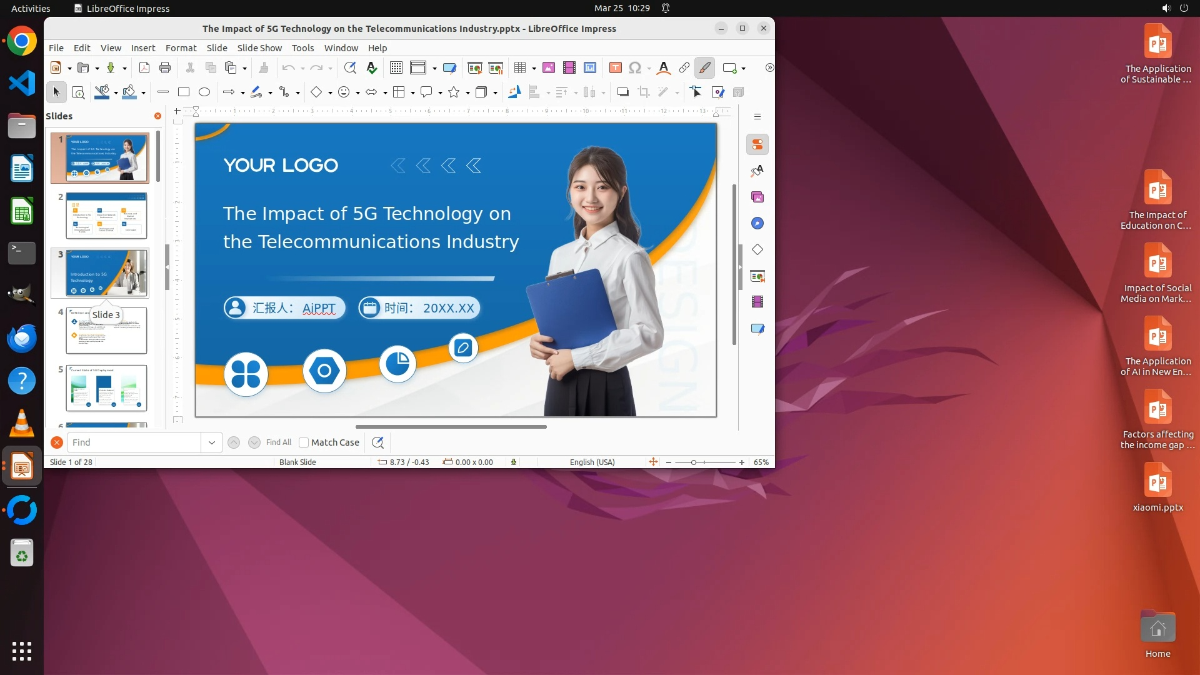Click the Print icon in toolbar

165,67
